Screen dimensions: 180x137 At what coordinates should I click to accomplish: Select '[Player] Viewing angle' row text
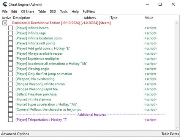click(x=32, y=69)
